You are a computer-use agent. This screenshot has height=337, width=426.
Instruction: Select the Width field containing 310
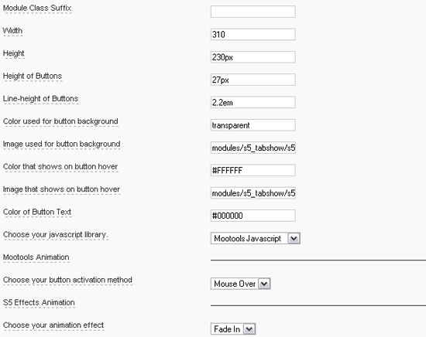point(253,35)
